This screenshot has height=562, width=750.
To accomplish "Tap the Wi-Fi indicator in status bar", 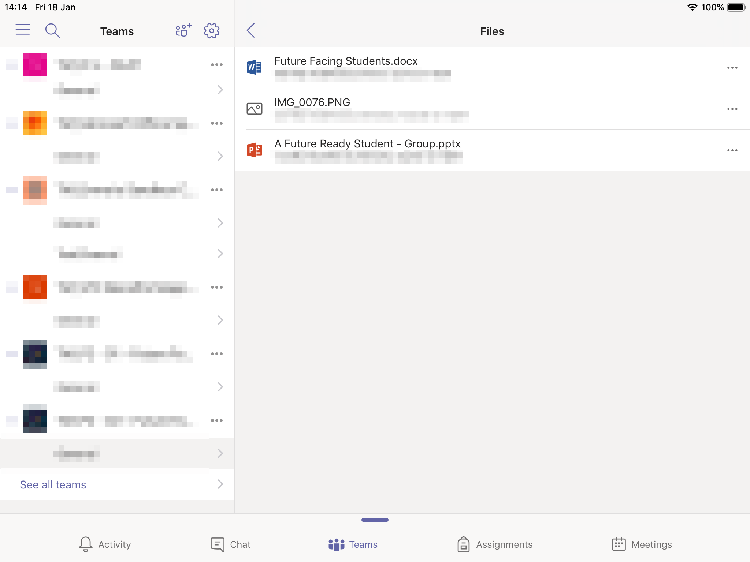I will [x=692, y=7].
